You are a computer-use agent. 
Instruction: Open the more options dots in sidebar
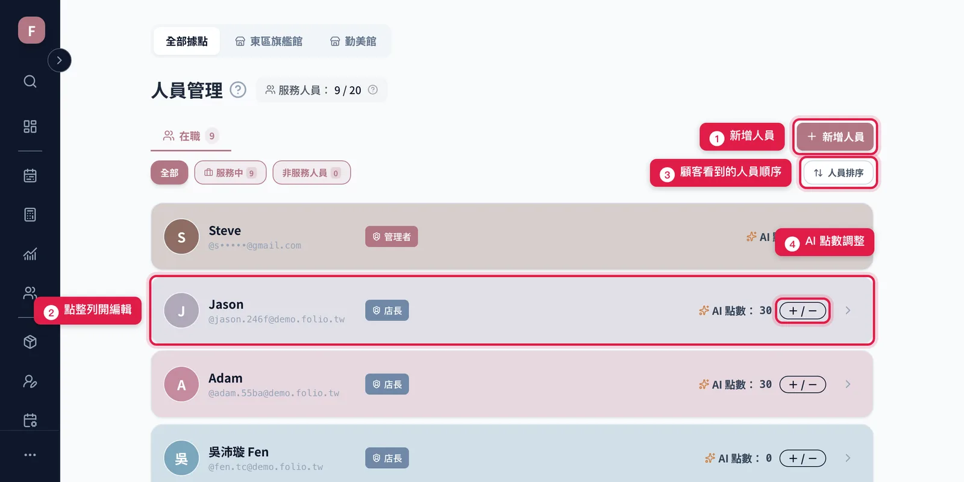click(30, 455)
